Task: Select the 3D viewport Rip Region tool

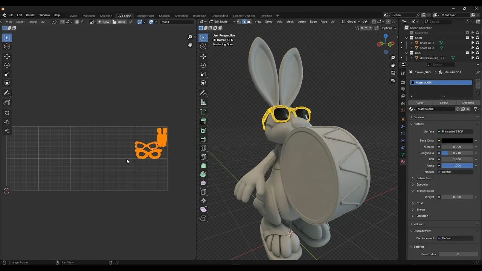Action: pyautogui.click(x=203, y=218)
